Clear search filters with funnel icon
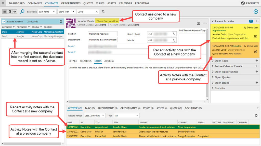The width and height of the screenshot is (261, 146). click(x=103, y=12)
